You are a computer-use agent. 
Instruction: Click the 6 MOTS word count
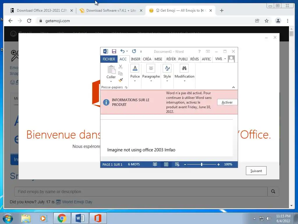click(134, 164)
